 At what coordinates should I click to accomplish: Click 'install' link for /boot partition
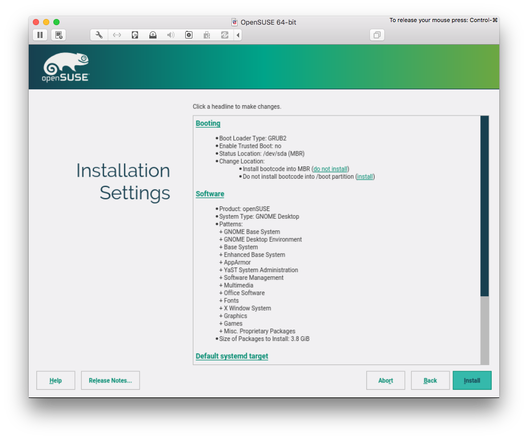pos(365,177)
